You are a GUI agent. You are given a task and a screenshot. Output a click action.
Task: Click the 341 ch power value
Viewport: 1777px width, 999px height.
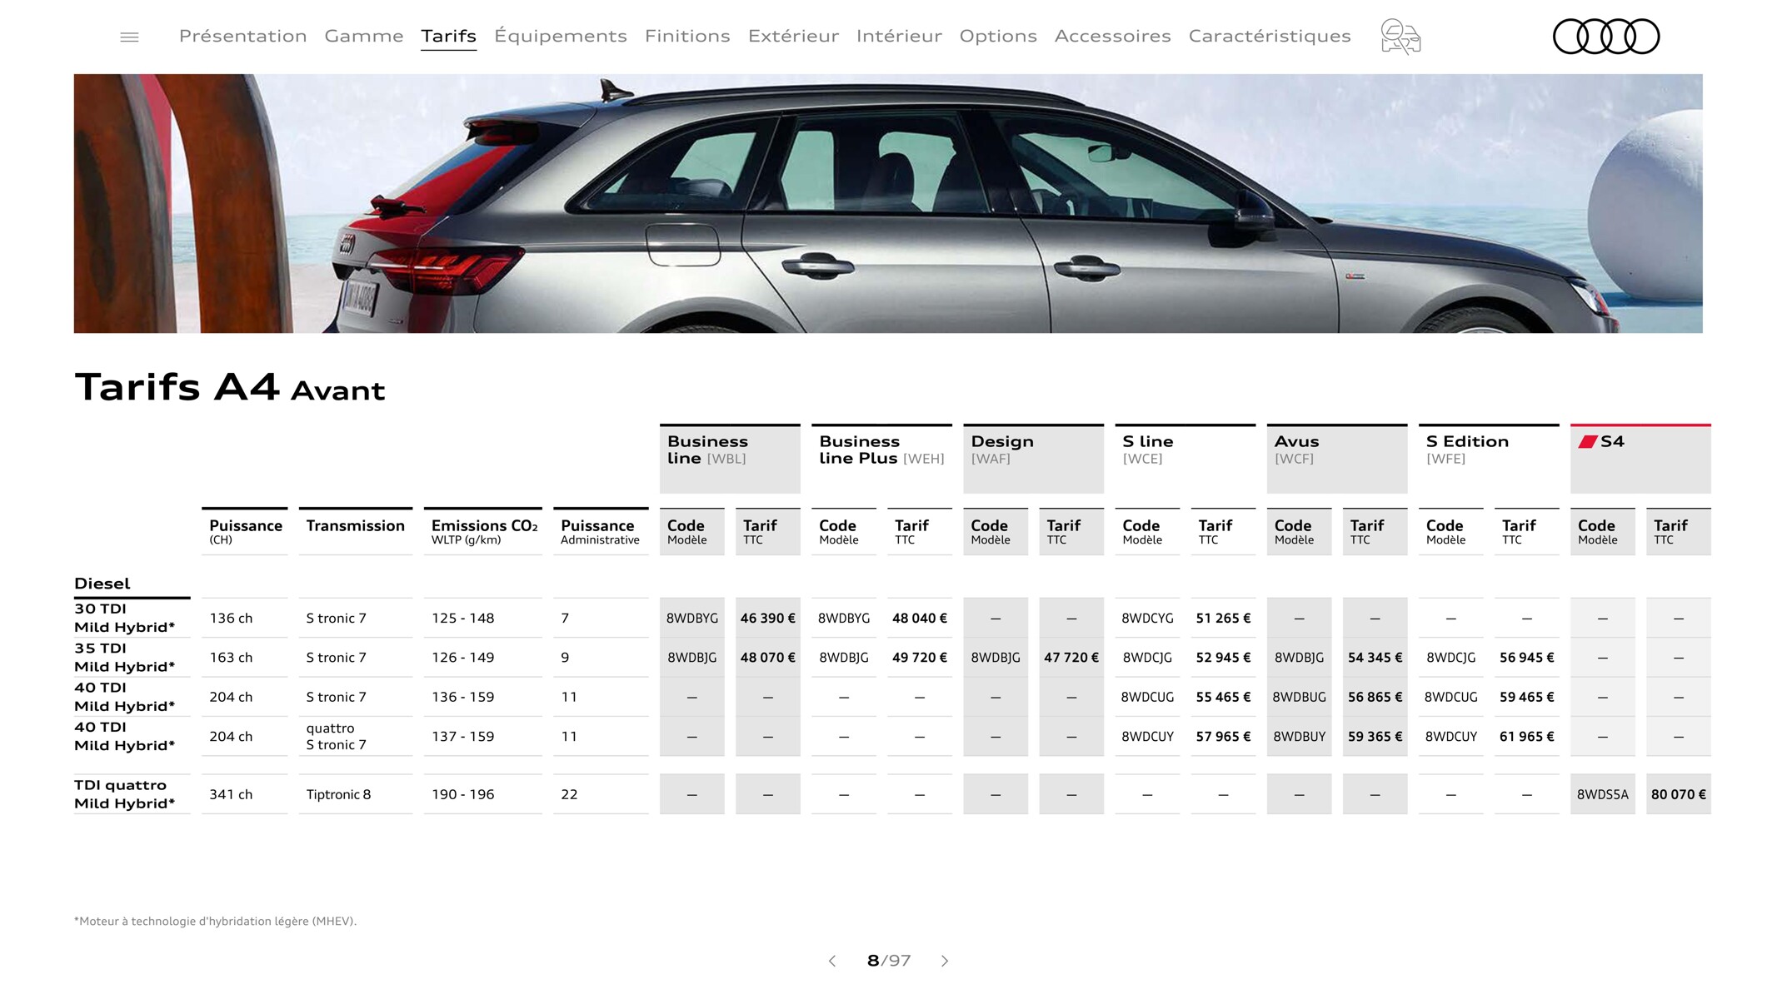(231, 794)
